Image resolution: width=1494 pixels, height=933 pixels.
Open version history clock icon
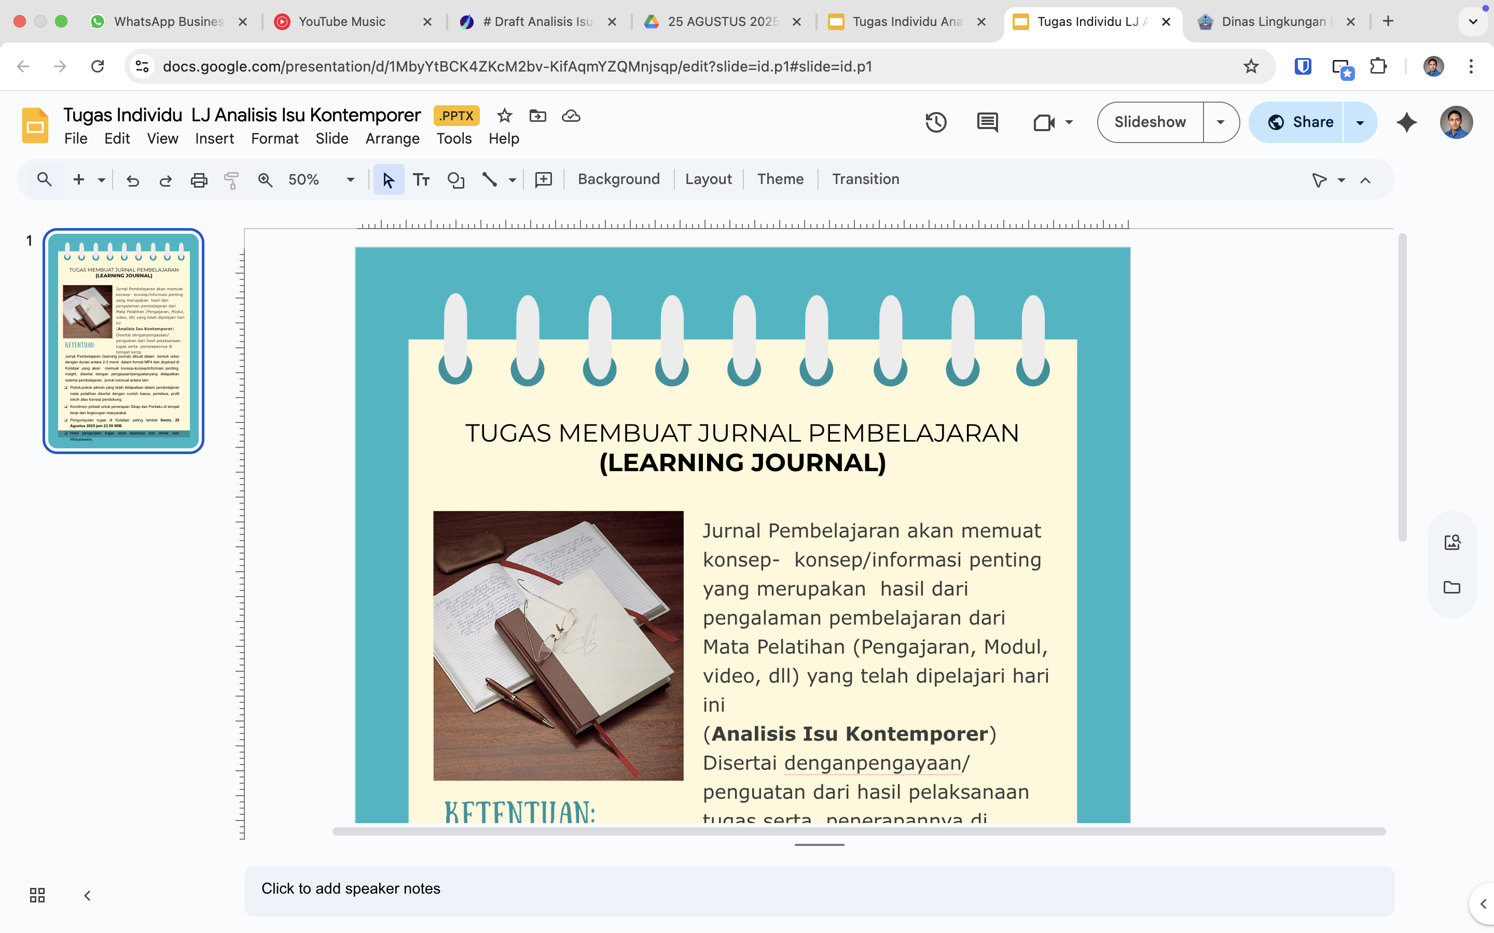point(936,122)
